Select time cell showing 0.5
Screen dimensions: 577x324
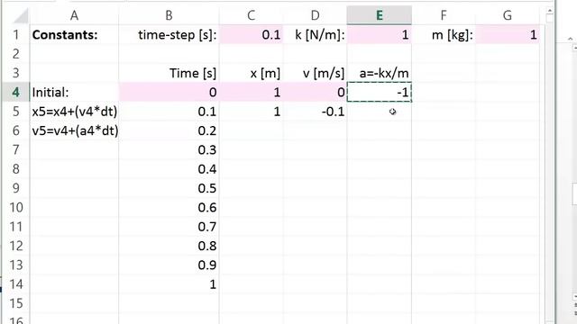pyautogui.click(x=169, y=188)
